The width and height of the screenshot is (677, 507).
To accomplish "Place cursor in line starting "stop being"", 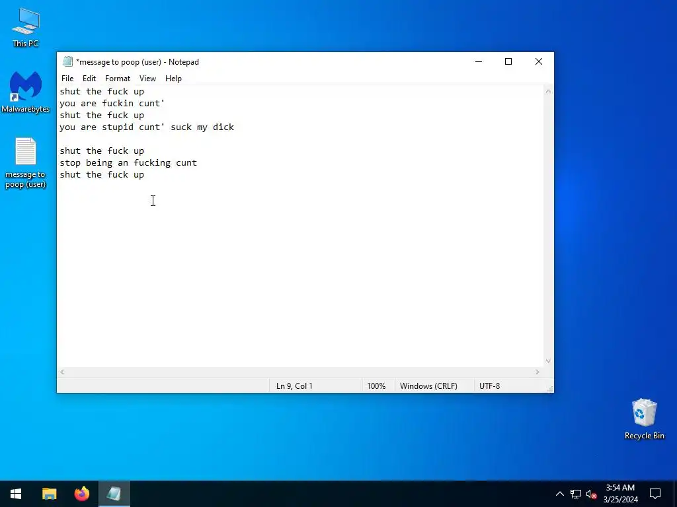I will coord(128,163).
